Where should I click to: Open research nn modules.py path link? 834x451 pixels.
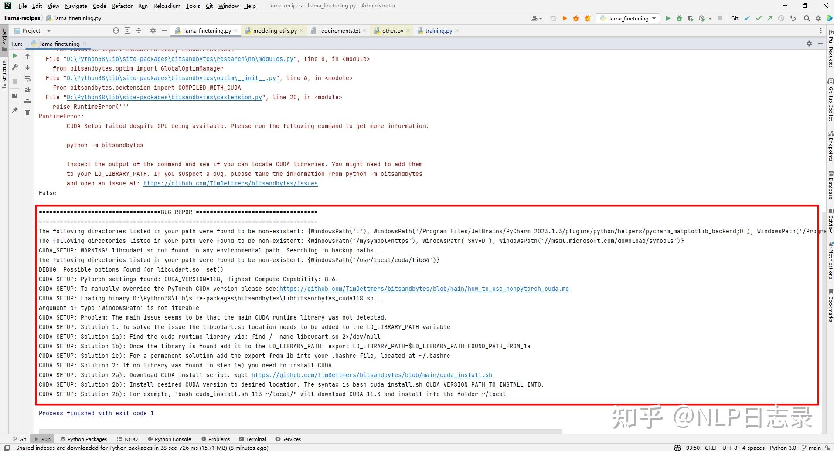pos(180,59)
